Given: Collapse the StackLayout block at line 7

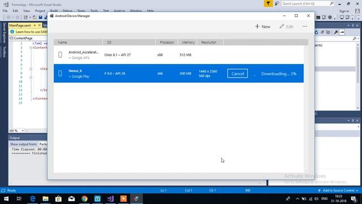Looking at the screenshot, I should click(31, 69).
